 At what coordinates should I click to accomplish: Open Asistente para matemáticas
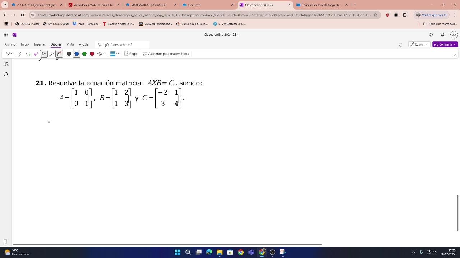point(166,54)
